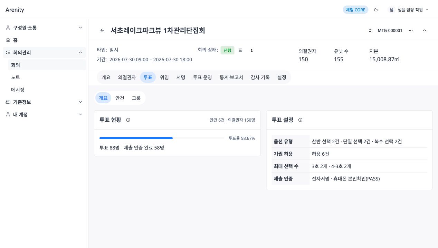This screenshot has width=438, height=248.
Task: Click 제출 인증 완료 58명 text
Action: [144, 147]
